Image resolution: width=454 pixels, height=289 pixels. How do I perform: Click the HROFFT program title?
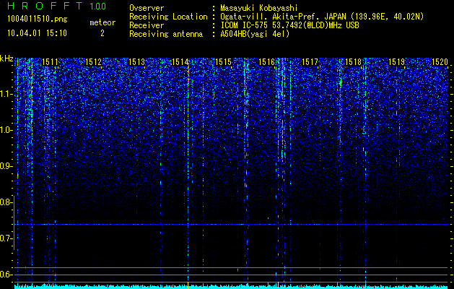click(x=45, y=6)
